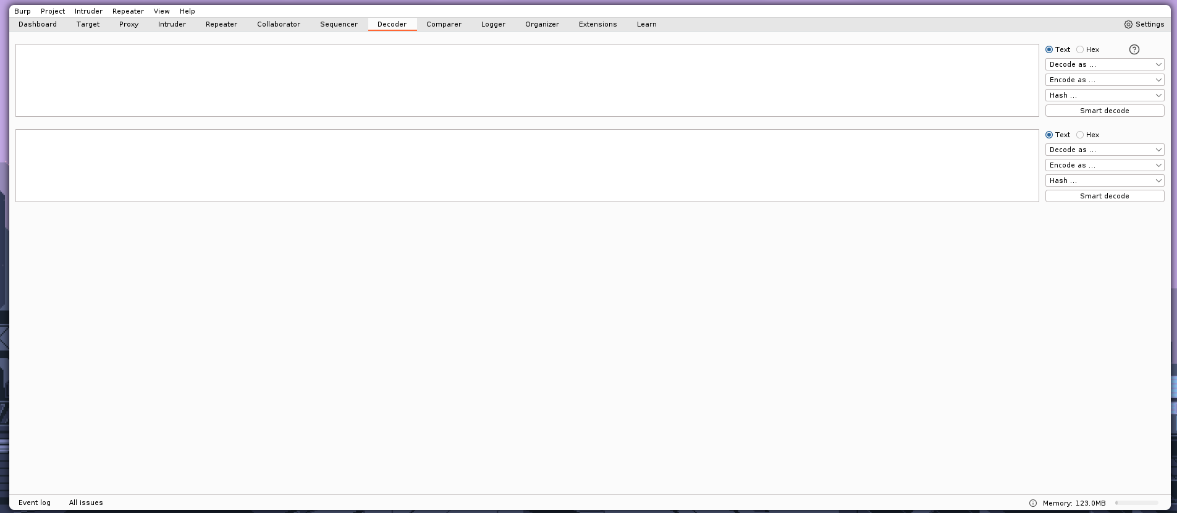Open first panel's 'Decode as ...' dropdown
This screenshot has height=513, width=1177.
point(1105,64)
